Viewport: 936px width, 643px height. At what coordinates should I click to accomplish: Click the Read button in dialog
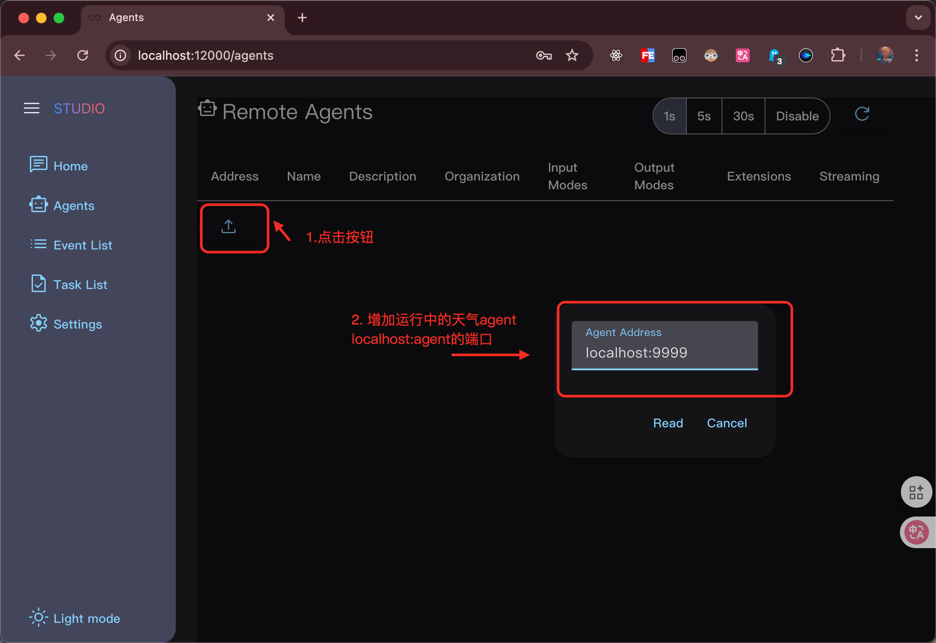(x=668, y=423)
